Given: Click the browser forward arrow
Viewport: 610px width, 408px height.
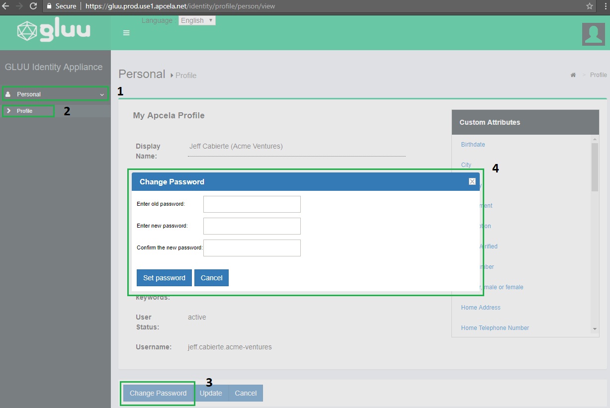Looking at the screenshot, I should 19,6.
